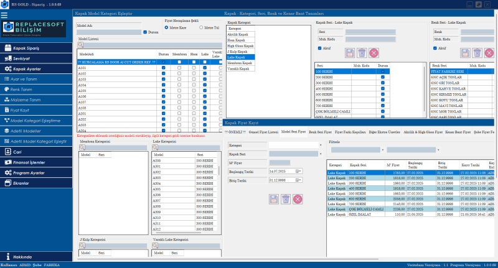This screenshot has height=268, width=498.
Task: Click the trash icon in Kapak Fiyat Kayıt form
Action: [x=286, y=199]
